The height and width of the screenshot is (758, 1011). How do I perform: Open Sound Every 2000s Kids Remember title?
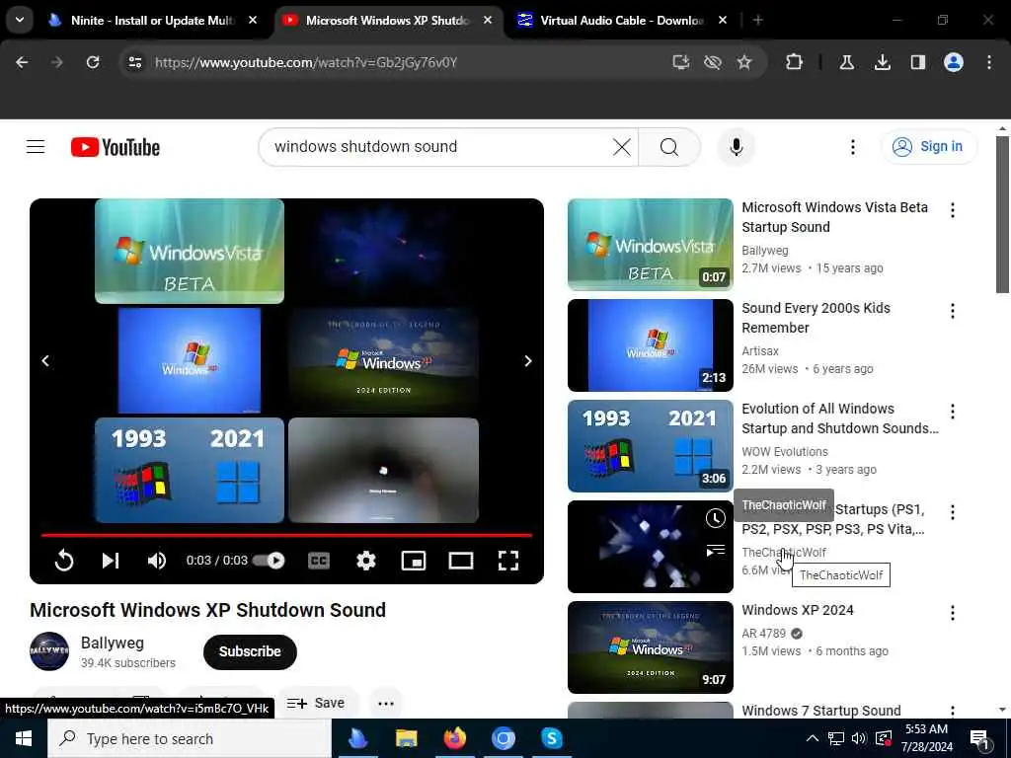[816, 318]
